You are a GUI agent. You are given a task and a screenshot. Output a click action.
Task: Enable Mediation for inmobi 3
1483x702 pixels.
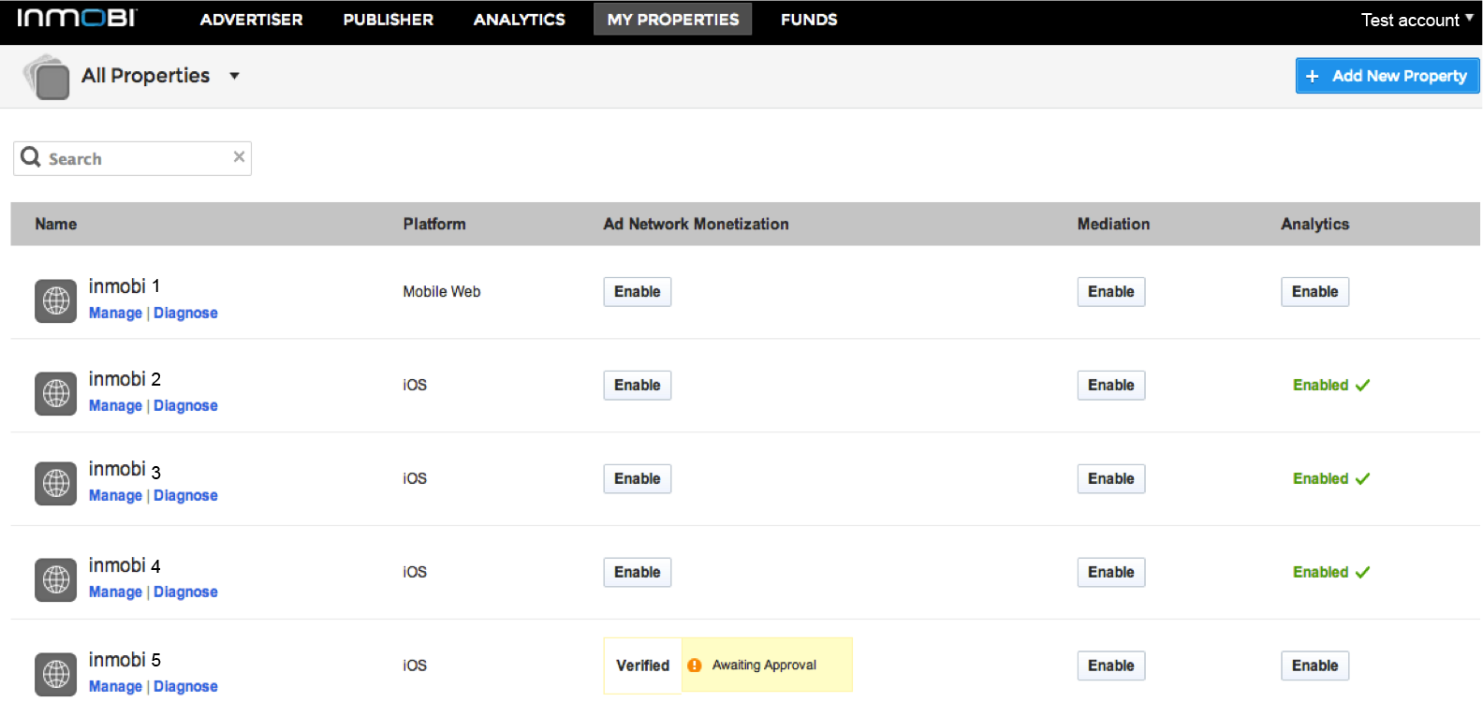1110,479
